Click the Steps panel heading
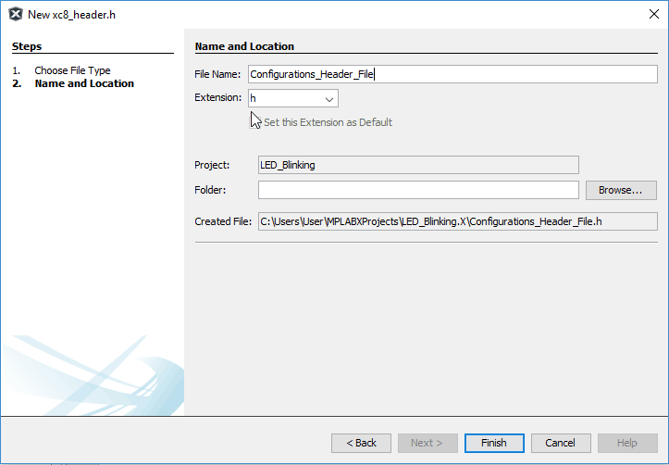Viewport: 669px width, 465px height. 27,46
